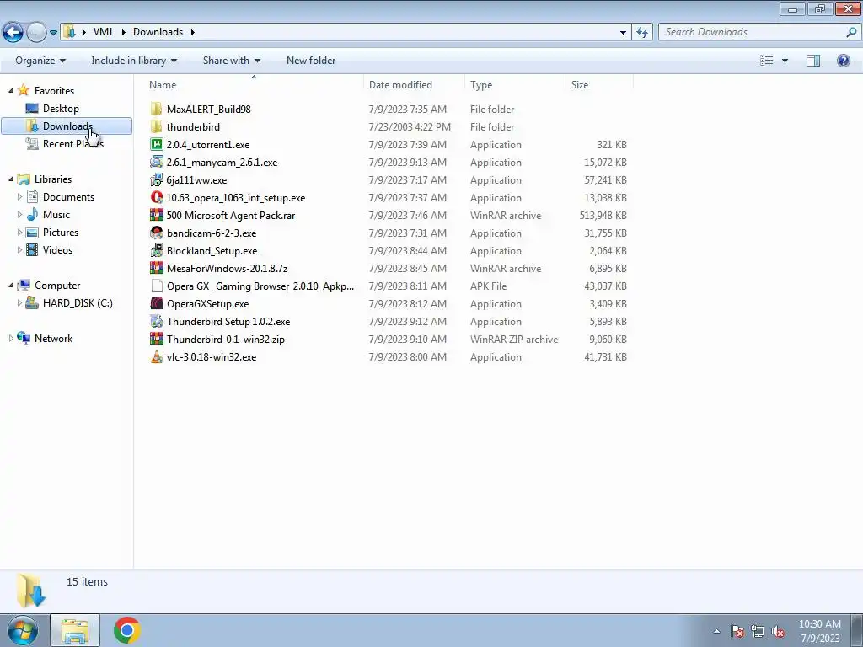Click the Back navigation arrow
863x647 pixels.
click(13, 33)
